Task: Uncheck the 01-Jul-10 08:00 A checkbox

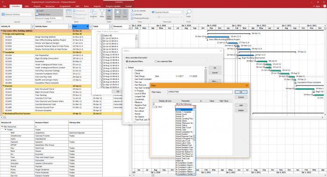Action: (x=102, y=38)
